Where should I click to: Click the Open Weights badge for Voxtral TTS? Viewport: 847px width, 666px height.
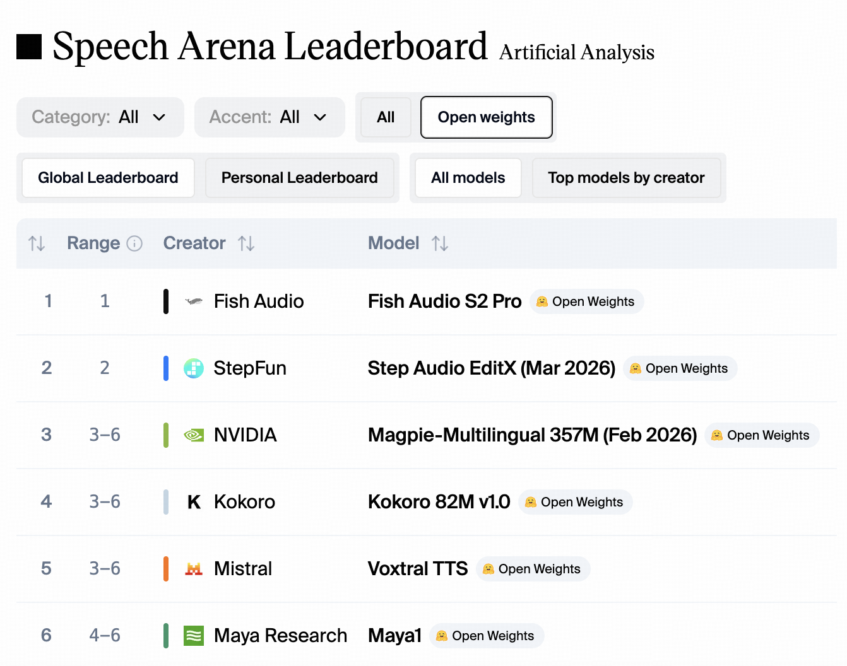[533, 569]
